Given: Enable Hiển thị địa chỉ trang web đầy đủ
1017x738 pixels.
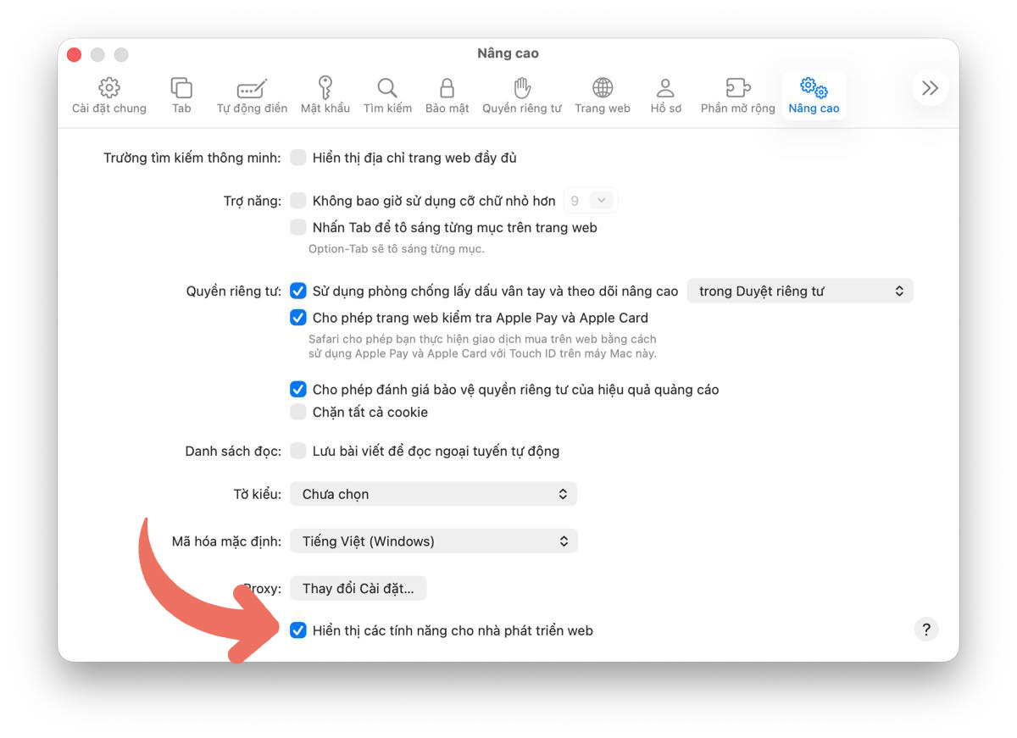Looking at the screenshot, I should pyautogui.click(x=298, y=158).
